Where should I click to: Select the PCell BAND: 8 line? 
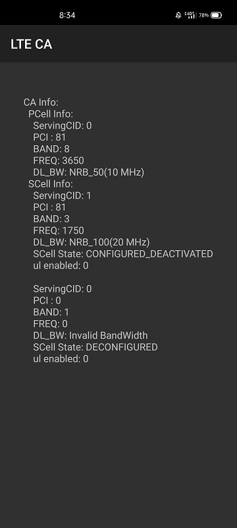[x=51, y=149]
